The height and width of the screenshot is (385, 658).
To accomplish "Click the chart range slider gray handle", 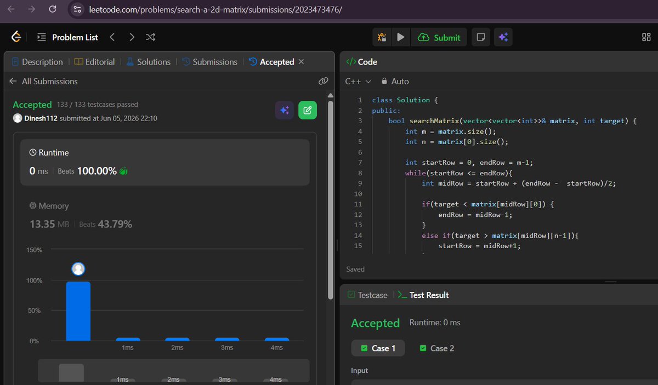I will pos(71,373).
